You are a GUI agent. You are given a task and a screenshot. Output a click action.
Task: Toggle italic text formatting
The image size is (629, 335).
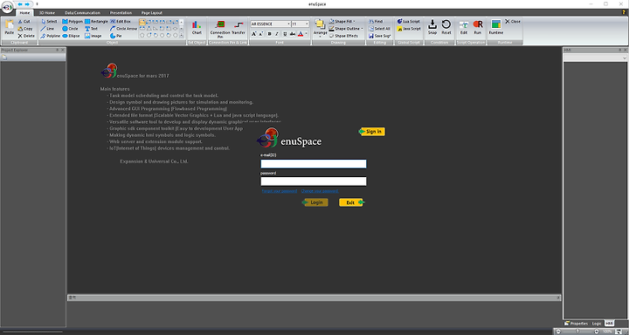(276, 34)
